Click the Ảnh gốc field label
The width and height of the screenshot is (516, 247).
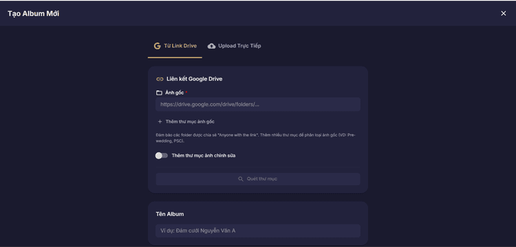point(175,93)
